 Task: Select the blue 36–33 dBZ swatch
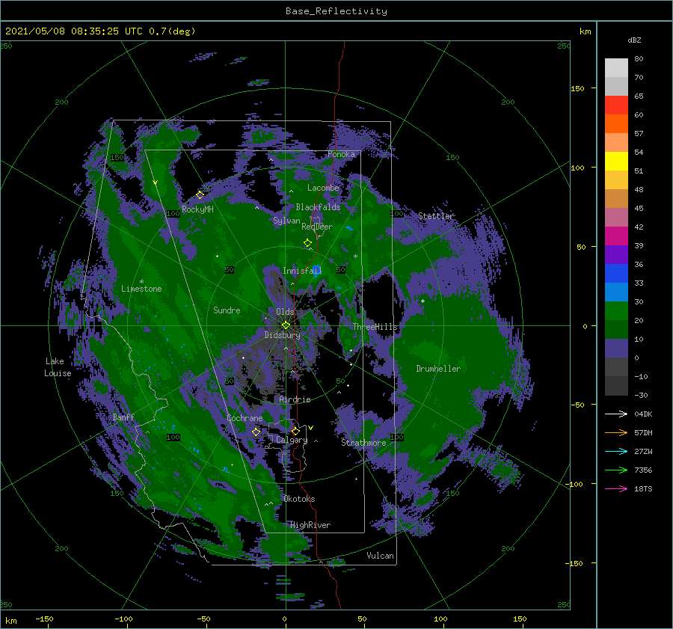(616, 274)
